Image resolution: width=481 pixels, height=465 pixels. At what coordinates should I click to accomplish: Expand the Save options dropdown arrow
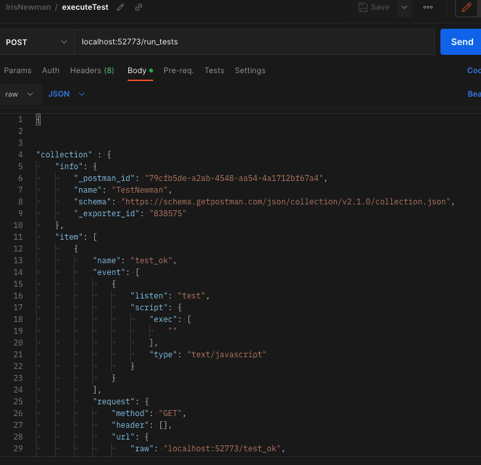[x=404, y=8]
